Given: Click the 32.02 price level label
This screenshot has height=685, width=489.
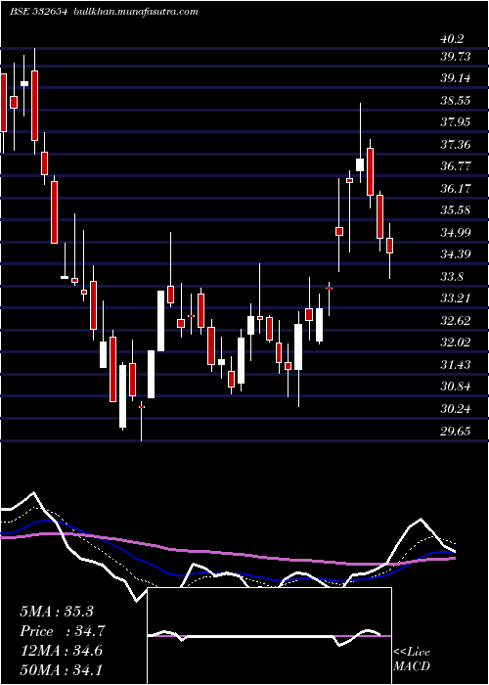Looking at the screenshot, I should 455,342.
